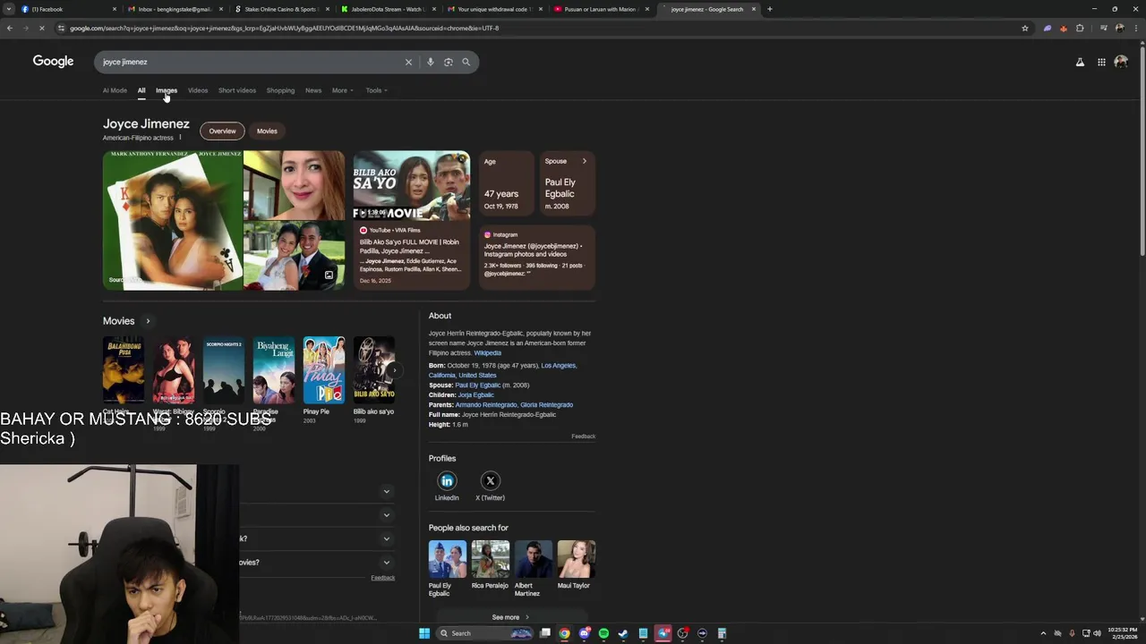The image size is (1146, 644).
Task: Show hidden system tray icons
Action: coord(1043,633)
